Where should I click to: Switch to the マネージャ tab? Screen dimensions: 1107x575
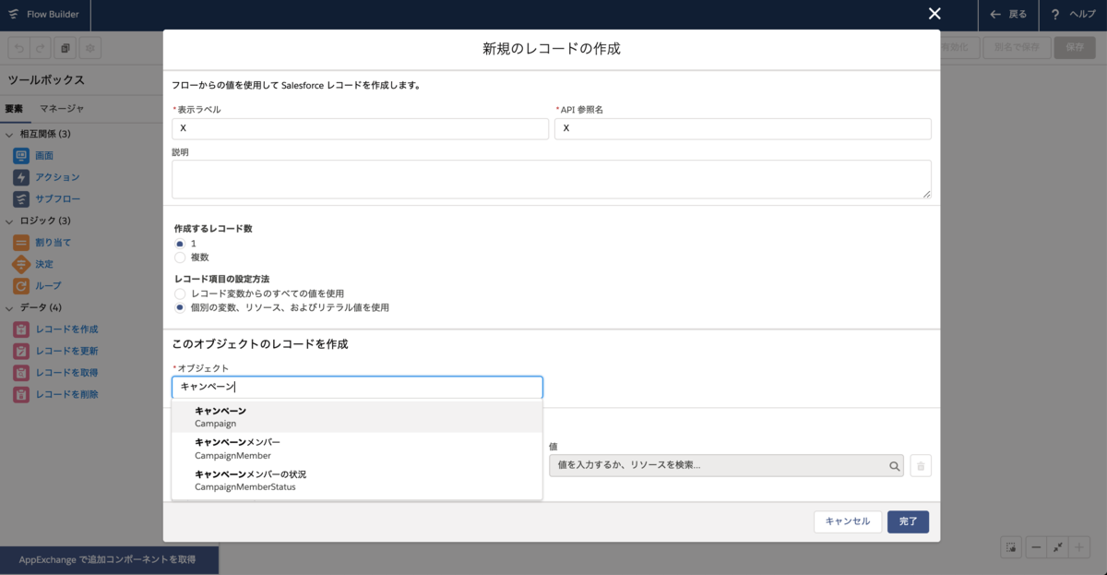61,109
